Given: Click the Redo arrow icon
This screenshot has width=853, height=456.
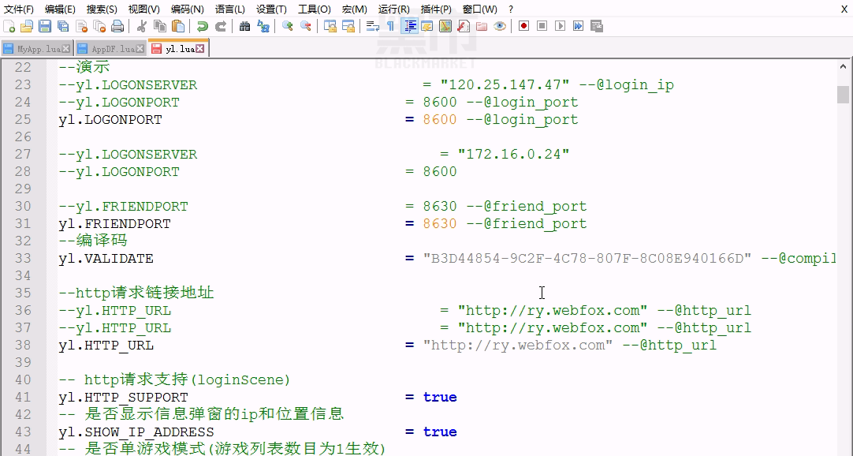Looking at the screenshot, I should [x=220, y=26].
